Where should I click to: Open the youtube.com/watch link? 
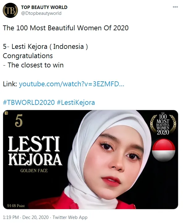tap(71, 84)
